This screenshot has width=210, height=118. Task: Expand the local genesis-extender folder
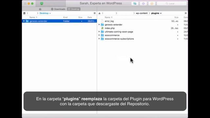coord(24,21)
